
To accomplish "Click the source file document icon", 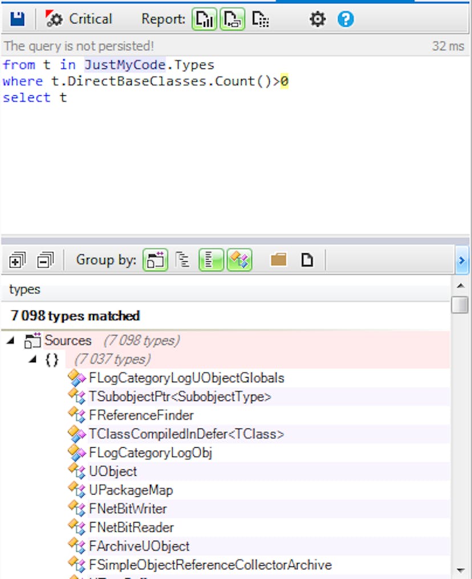I will [307, 261].
